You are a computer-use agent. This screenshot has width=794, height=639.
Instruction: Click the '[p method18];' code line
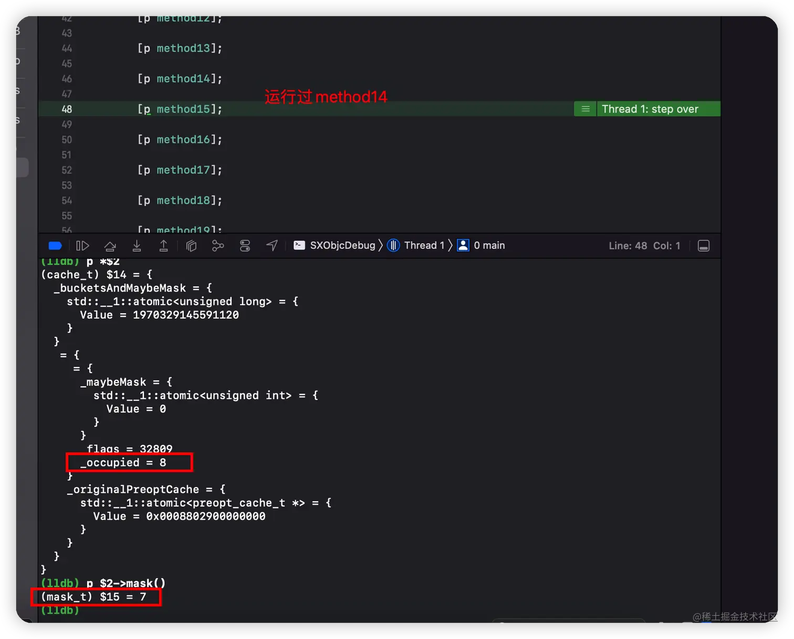pyautogui.click(x=180, y=201)
